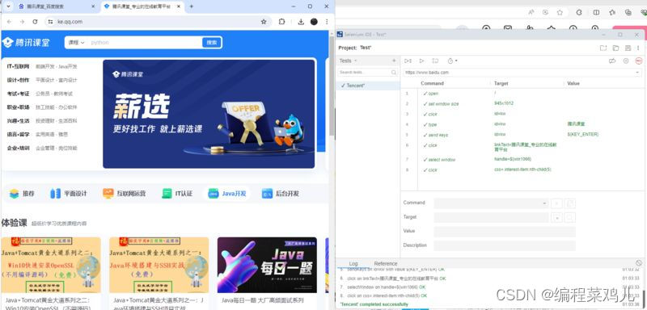Select the Java开发 interest tab
The height and width of the screenshot is (310, 647).
click(227, 194)
